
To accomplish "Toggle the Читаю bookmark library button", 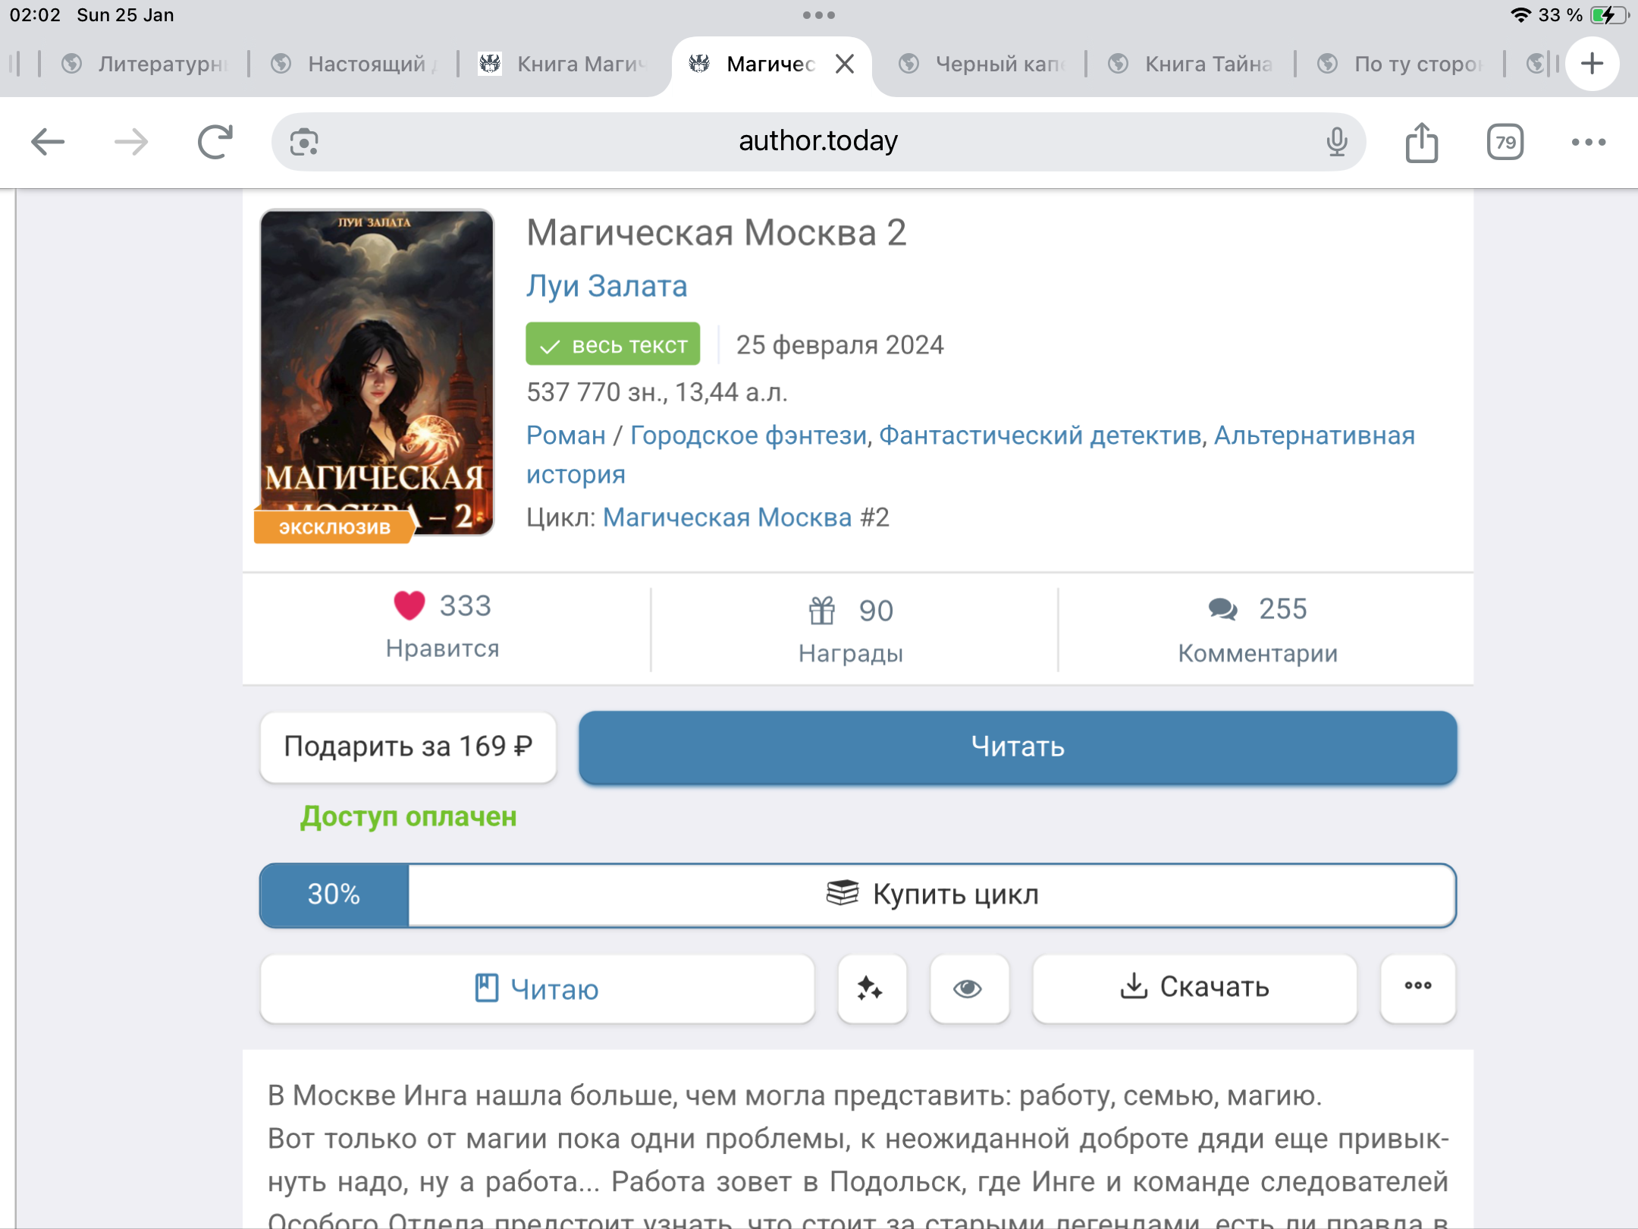I will (537, 989).
